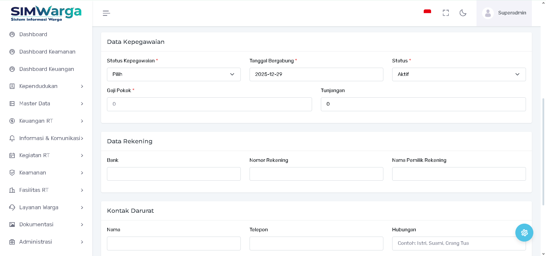
Task: Click the Indonesian flag language icon
Action: pos(427,12)
